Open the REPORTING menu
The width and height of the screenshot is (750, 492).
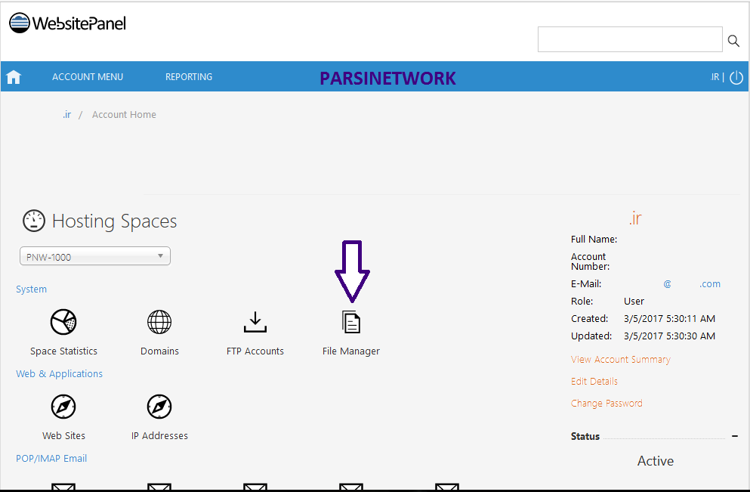[x=189, y=77]
